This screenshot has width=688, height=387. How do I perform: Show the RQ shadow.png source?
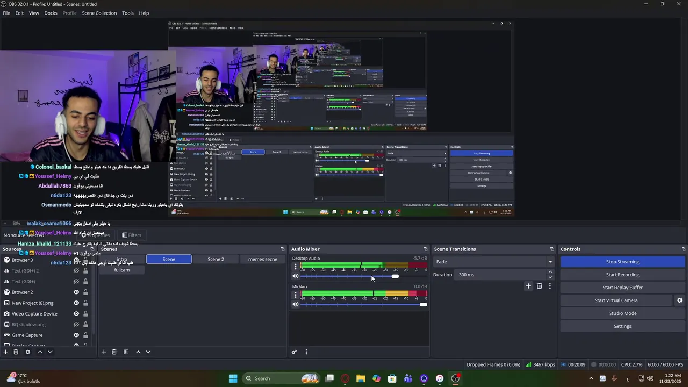pyautogui.click(x=76, y=325)
